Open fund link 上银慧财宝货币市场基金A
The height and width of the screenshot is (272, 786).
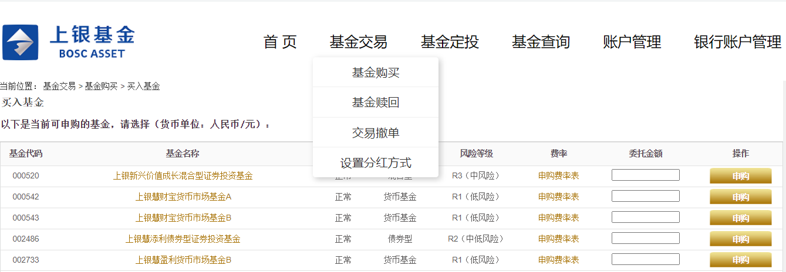(x=184, y=197)
